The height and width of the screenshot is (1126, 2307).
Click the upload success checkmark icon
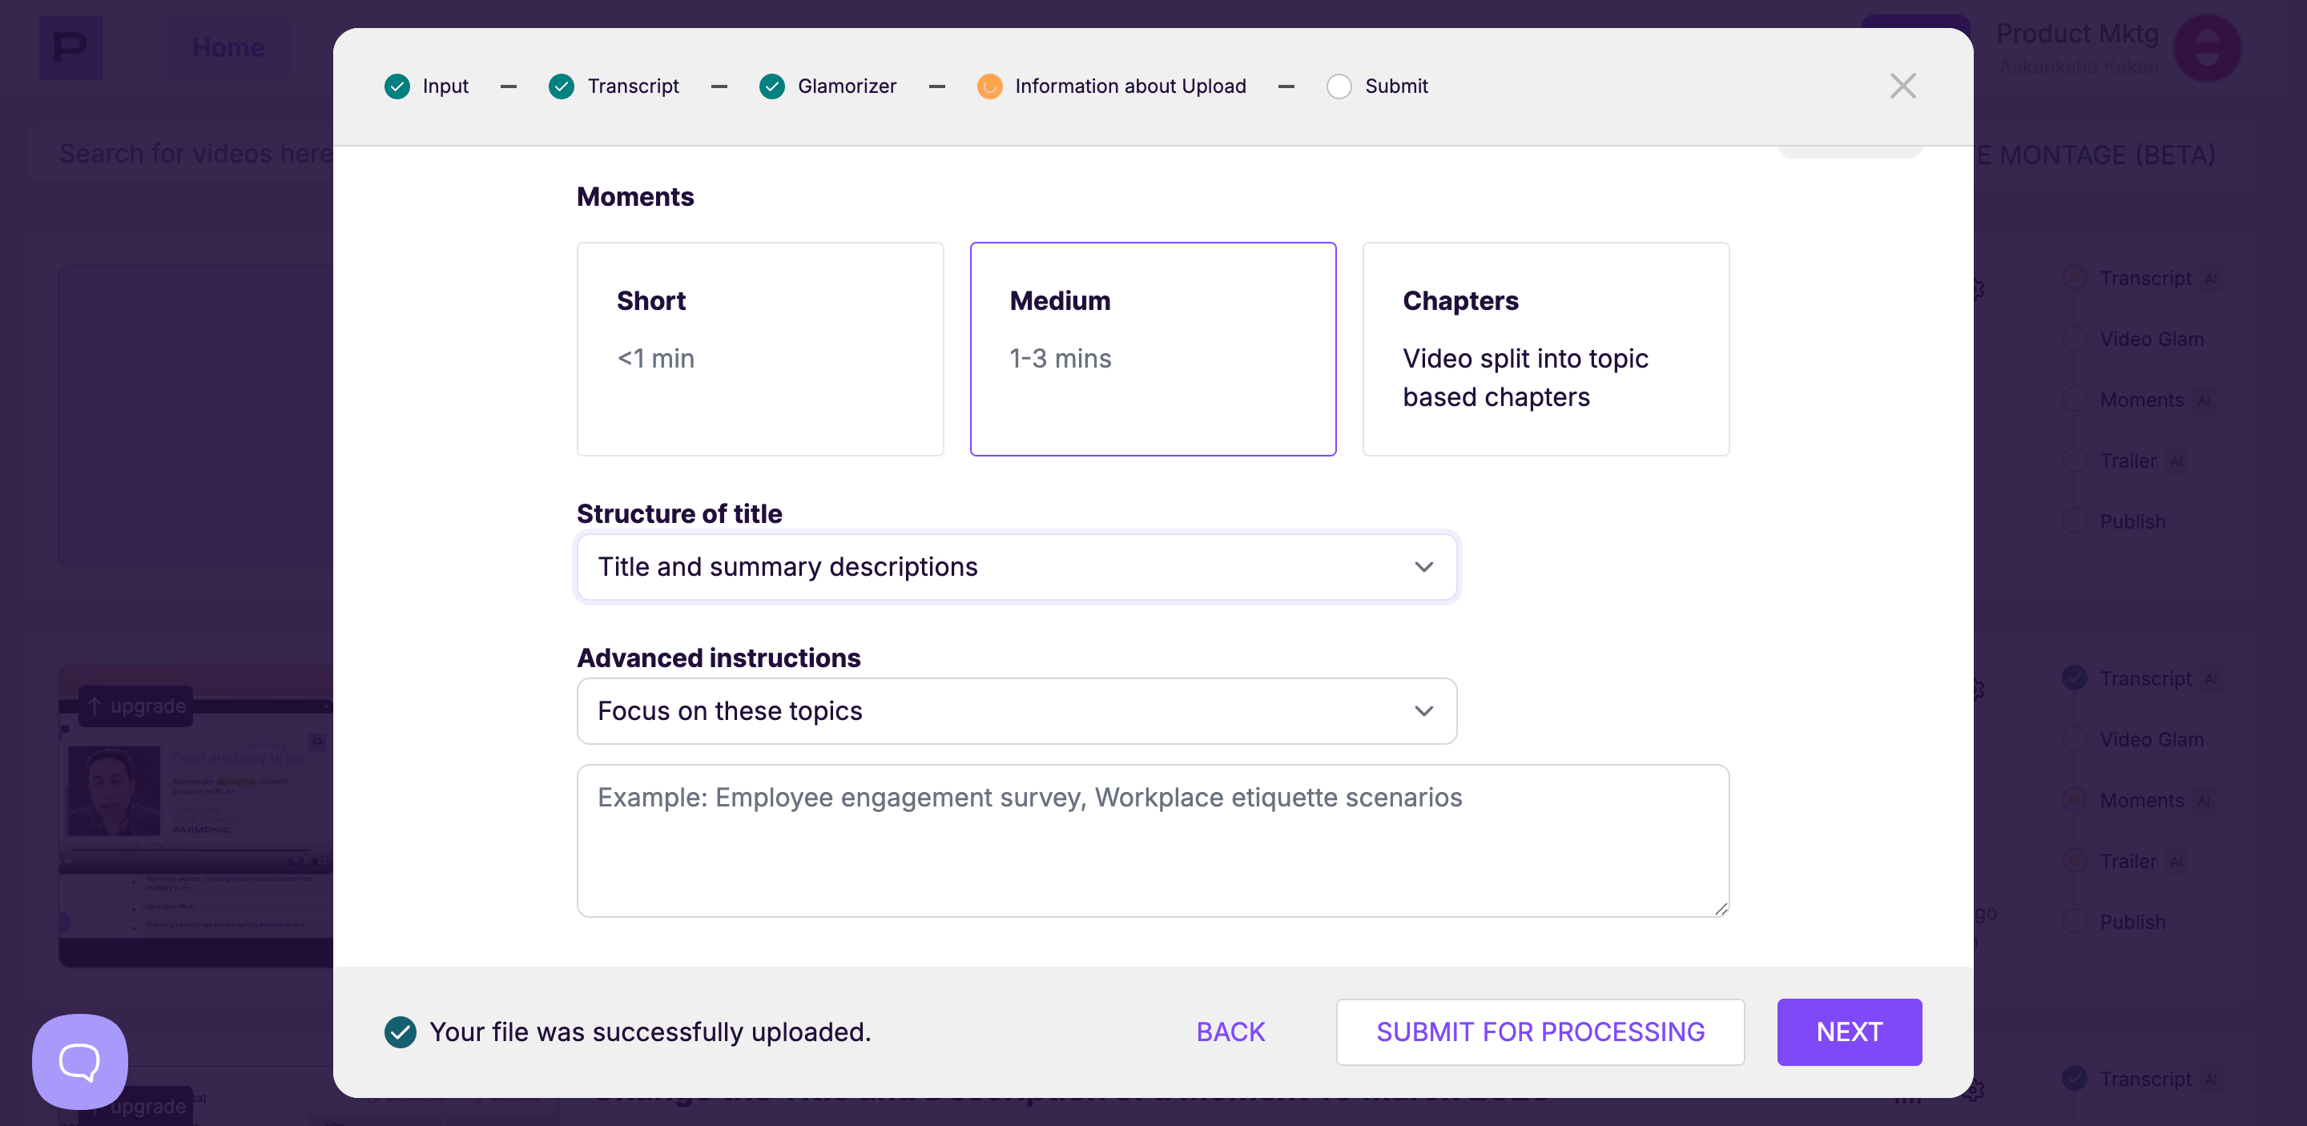[x=401, y=1032]
